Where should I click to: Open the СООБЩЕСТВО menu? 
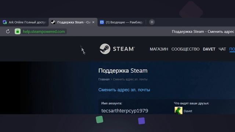tap(185, 49)
